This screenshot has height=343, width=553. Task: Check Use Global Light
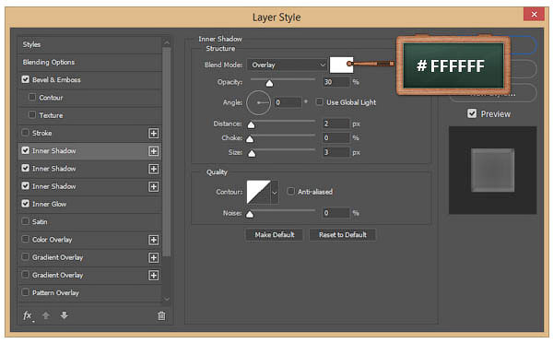(320, 102)
